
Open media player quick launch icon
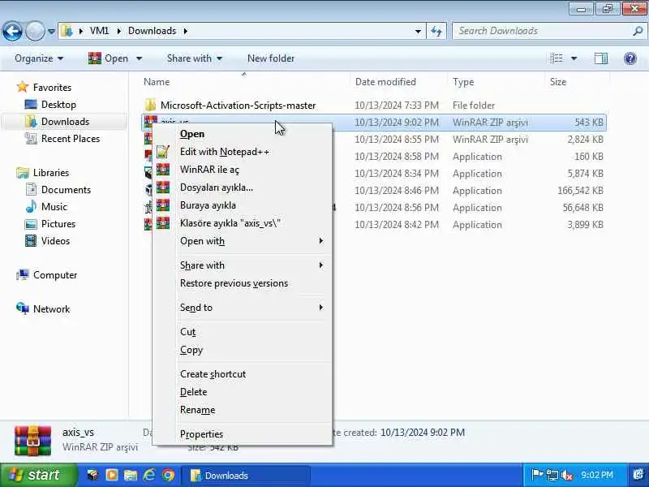[112, 475]
